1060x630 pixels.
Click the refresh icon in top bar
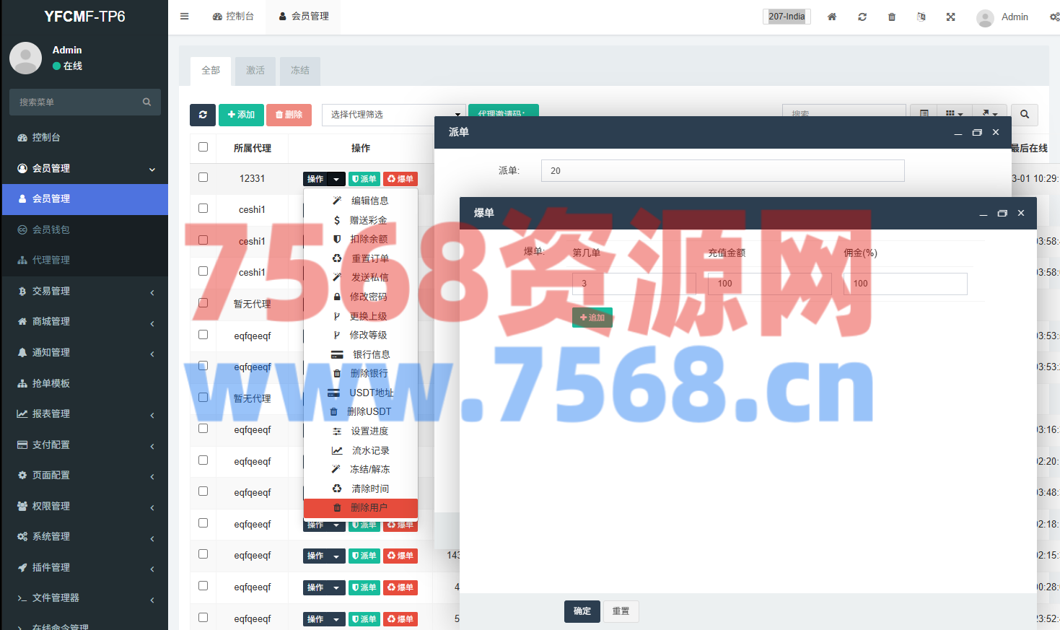(x=862, y=17)
